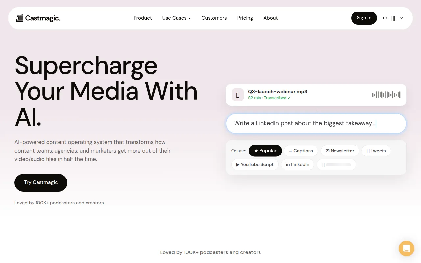Open the Pricing page

click(245, 18)
